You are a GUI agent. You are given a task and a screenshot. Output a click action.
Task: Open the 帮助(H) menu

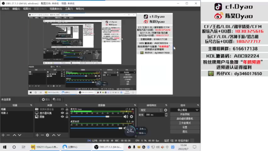[x=80, y=9]
